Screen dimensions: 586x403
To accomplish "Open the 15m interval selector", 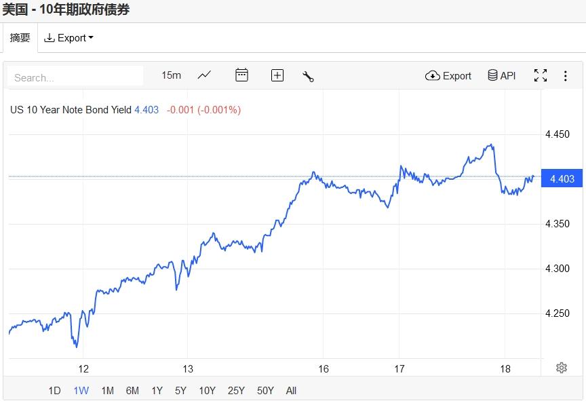I will click(171, 75).
